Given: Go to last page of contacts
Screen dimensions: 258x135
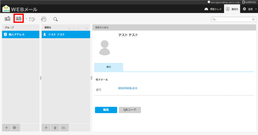Looking at the screenshot, I should point(87,29).
